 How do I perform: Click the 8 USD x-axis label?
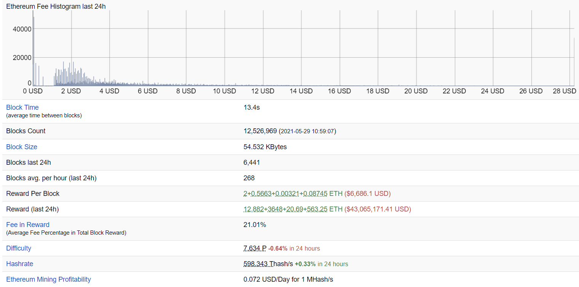coord(186,91)
